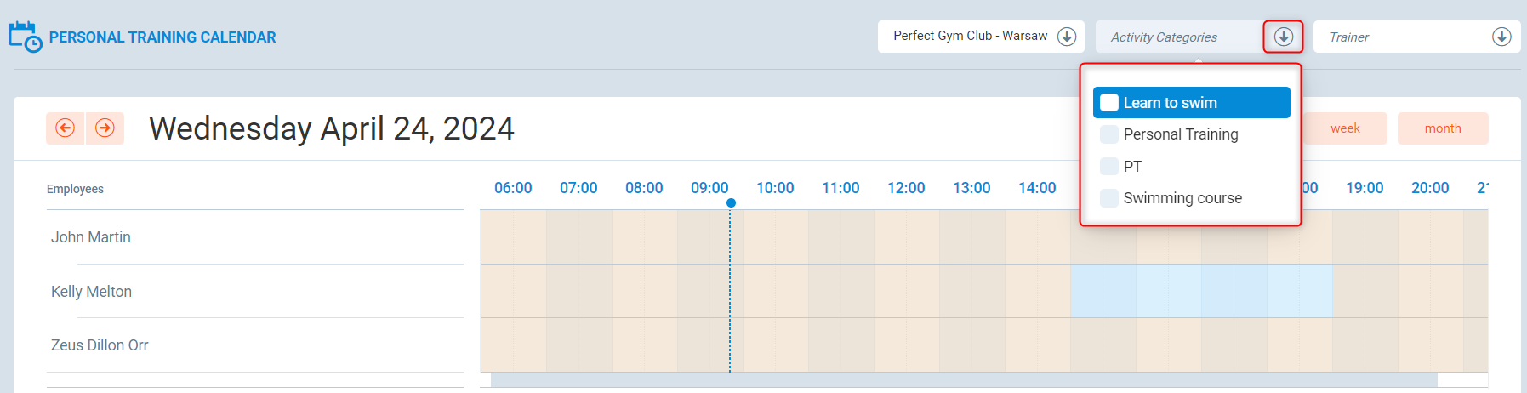Open the Perfect Gym Club - Warsaw dropdown
Screen dimensions: 1527x393
[970, 37]
